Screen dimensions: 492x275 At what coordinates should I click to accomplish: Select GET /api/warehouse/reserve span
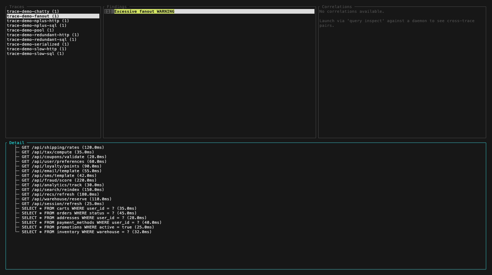66,199
